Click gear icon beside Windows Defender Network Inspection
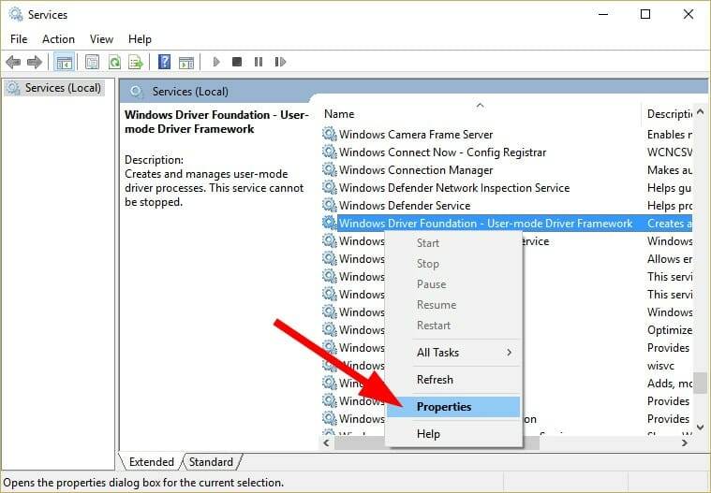Viewport: 711px width, 493px height. tap(330, 187)
